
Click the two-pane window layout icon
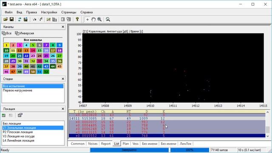[63, 20]
